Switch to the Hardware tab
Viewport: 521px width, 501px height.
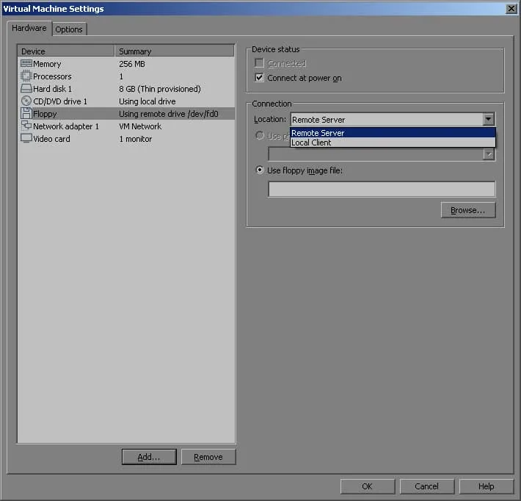[29, 29]
